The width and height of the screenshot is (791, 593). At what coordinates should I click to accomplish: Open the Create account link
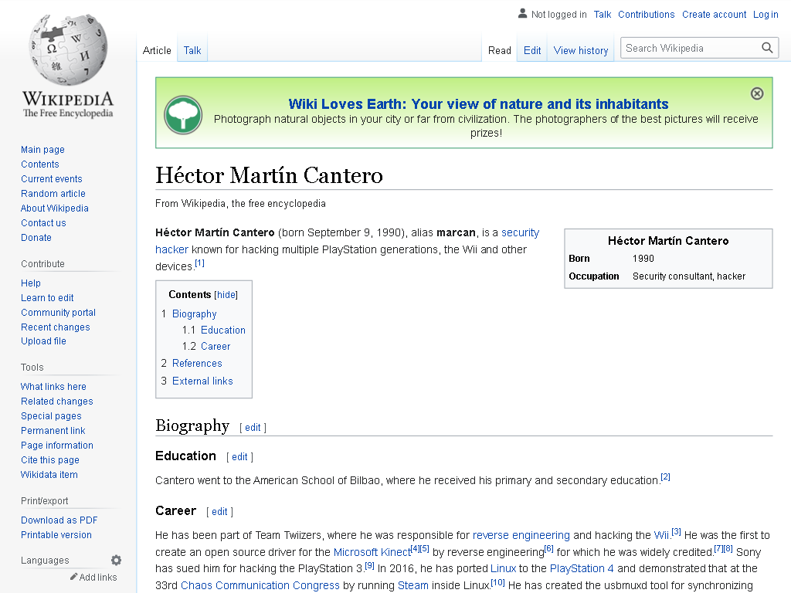(714, 14)
